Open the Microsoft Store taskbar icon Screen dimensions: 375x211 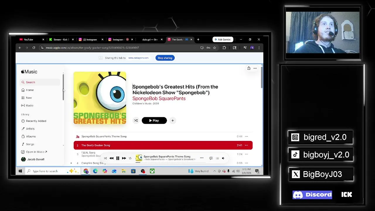coord(133,171)
